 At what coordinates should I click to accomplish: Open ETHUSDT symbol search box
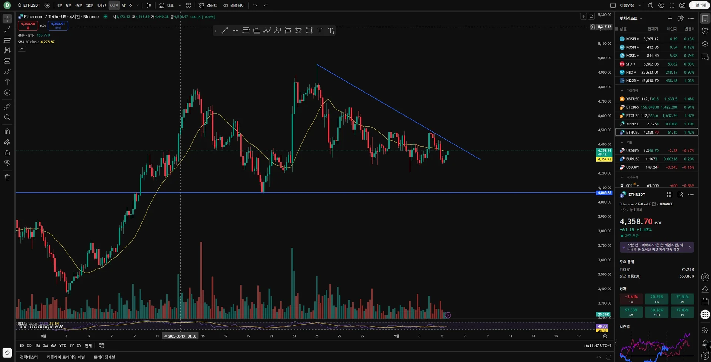pyautogui.click(x=29, y=6)
